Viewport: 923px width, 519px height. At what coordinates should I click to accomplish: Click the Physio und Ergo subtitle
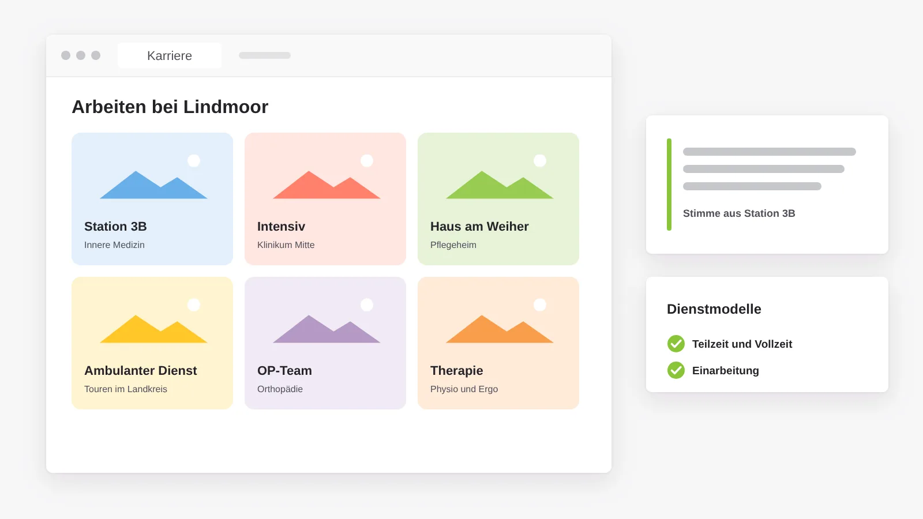tap(464, 389)
